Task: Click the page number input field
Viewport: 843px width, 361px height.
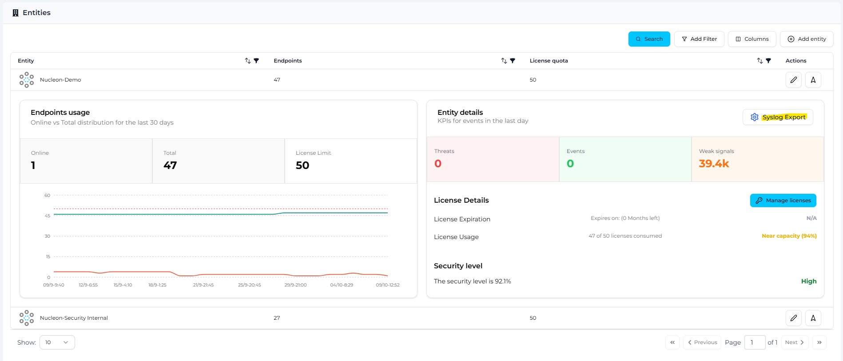Action: click(x=754, y=342)
